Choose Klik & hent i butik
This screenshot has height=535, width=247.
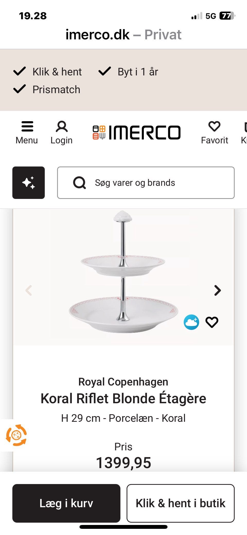(180, 503)
